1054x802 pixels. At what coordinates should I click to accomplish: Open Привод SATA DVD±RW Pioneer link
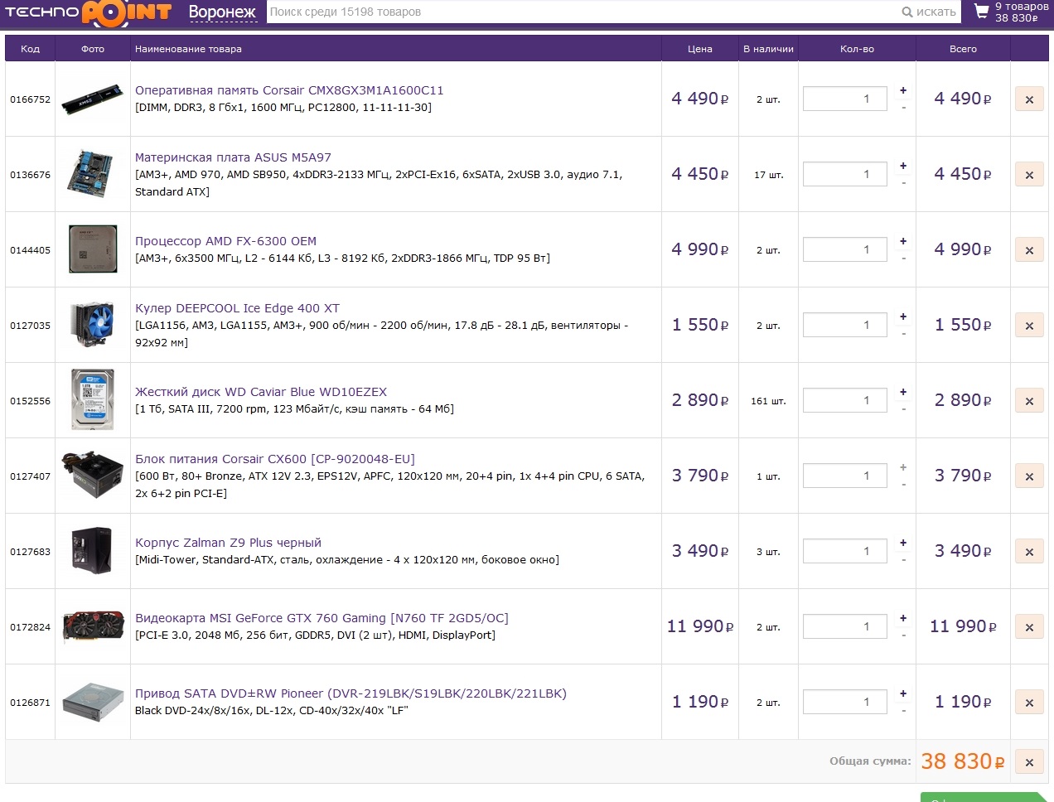[x=351, y=693]
